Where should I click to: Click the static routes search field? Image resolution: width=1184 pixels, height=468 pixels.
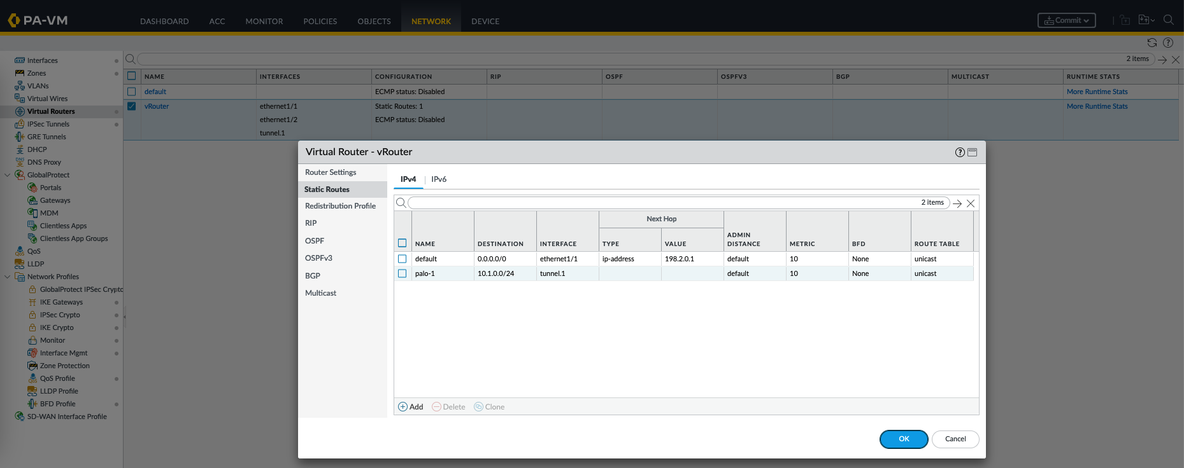coord(662,203)
